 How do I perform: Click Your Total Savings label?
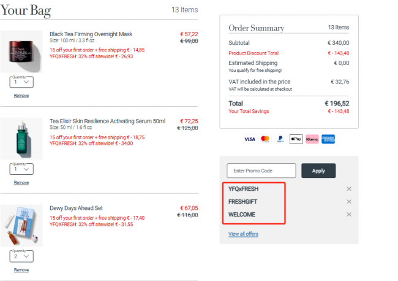click(x=249, y=112)
